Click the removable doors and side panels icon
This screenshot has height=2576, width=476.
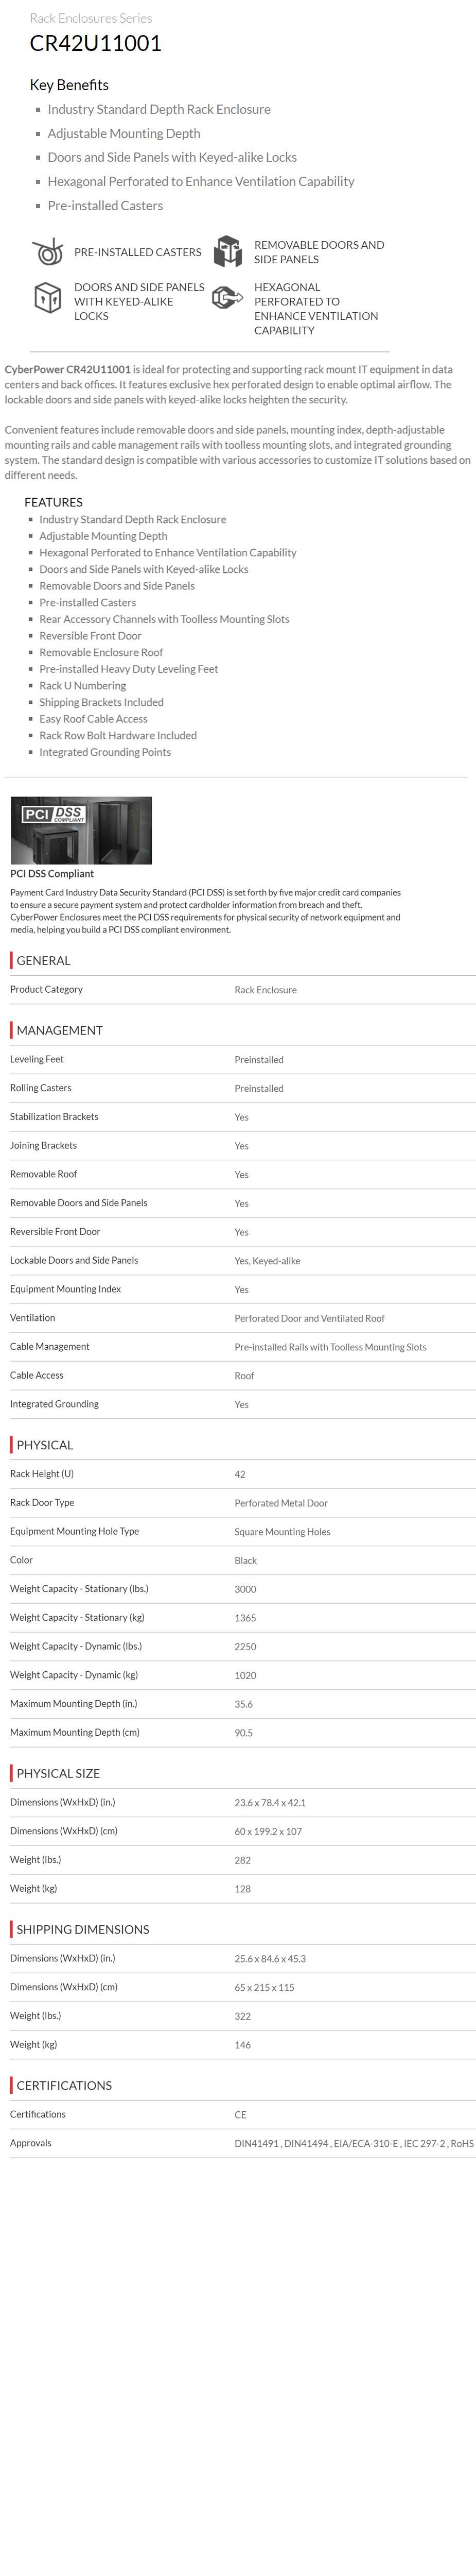(x=227, y=252)
